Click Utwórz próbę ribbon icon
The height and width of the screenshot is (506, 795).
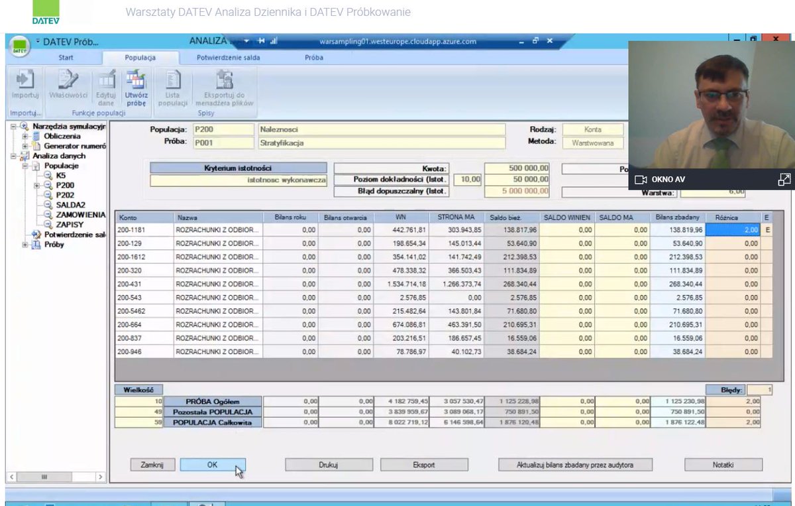pos(136,80)
